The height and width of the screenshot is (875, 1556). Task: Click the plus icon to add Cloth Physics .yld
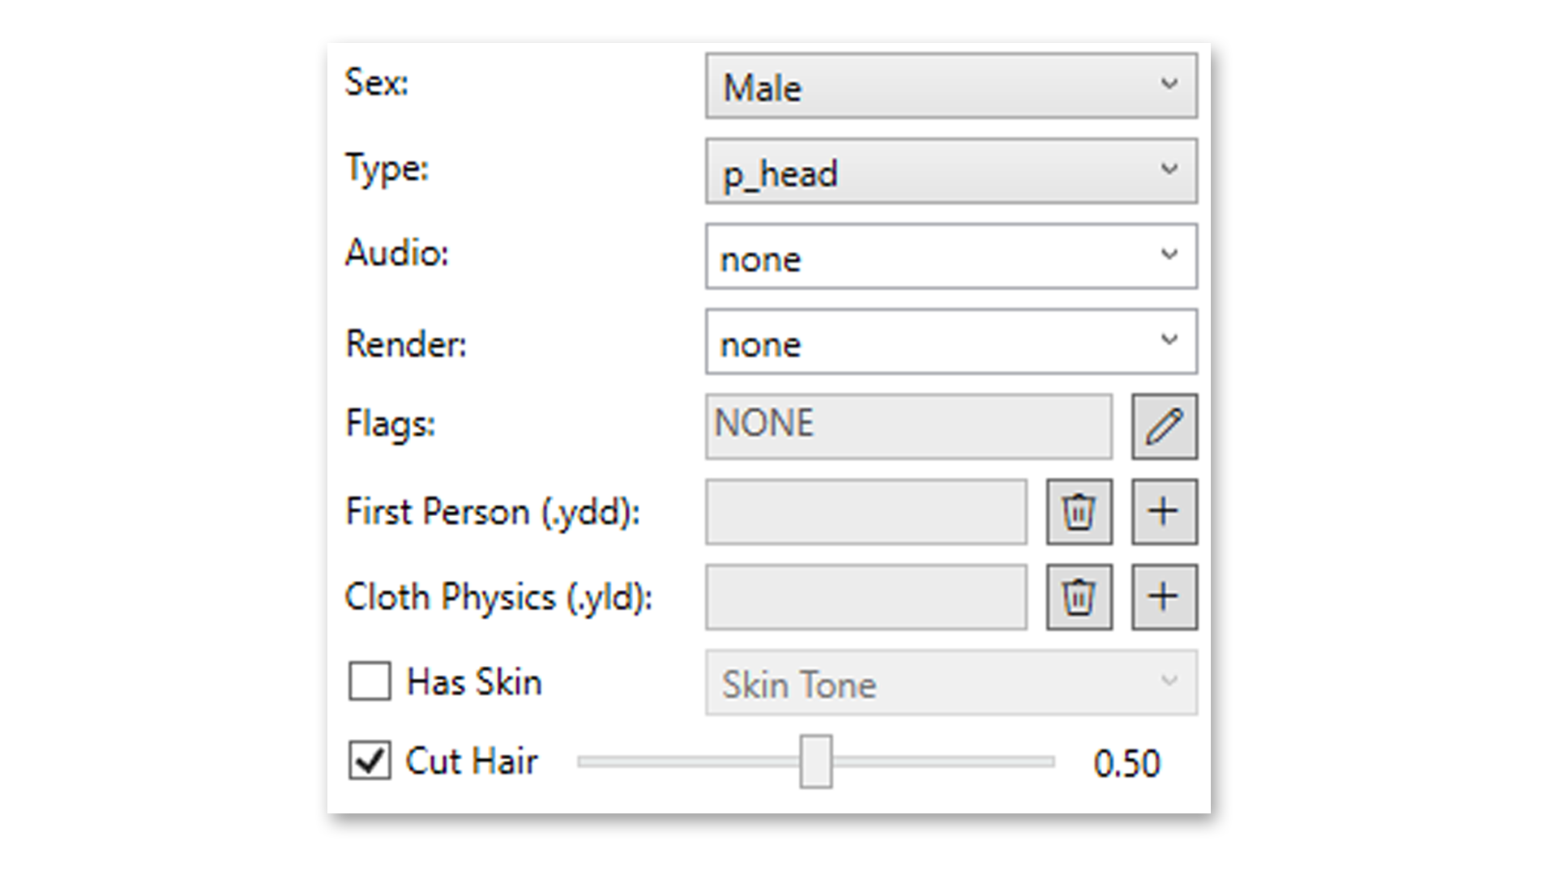1164,597
